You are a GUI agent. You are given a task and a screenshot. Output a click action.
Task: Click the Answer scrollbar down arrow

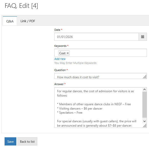pos(144,121)
